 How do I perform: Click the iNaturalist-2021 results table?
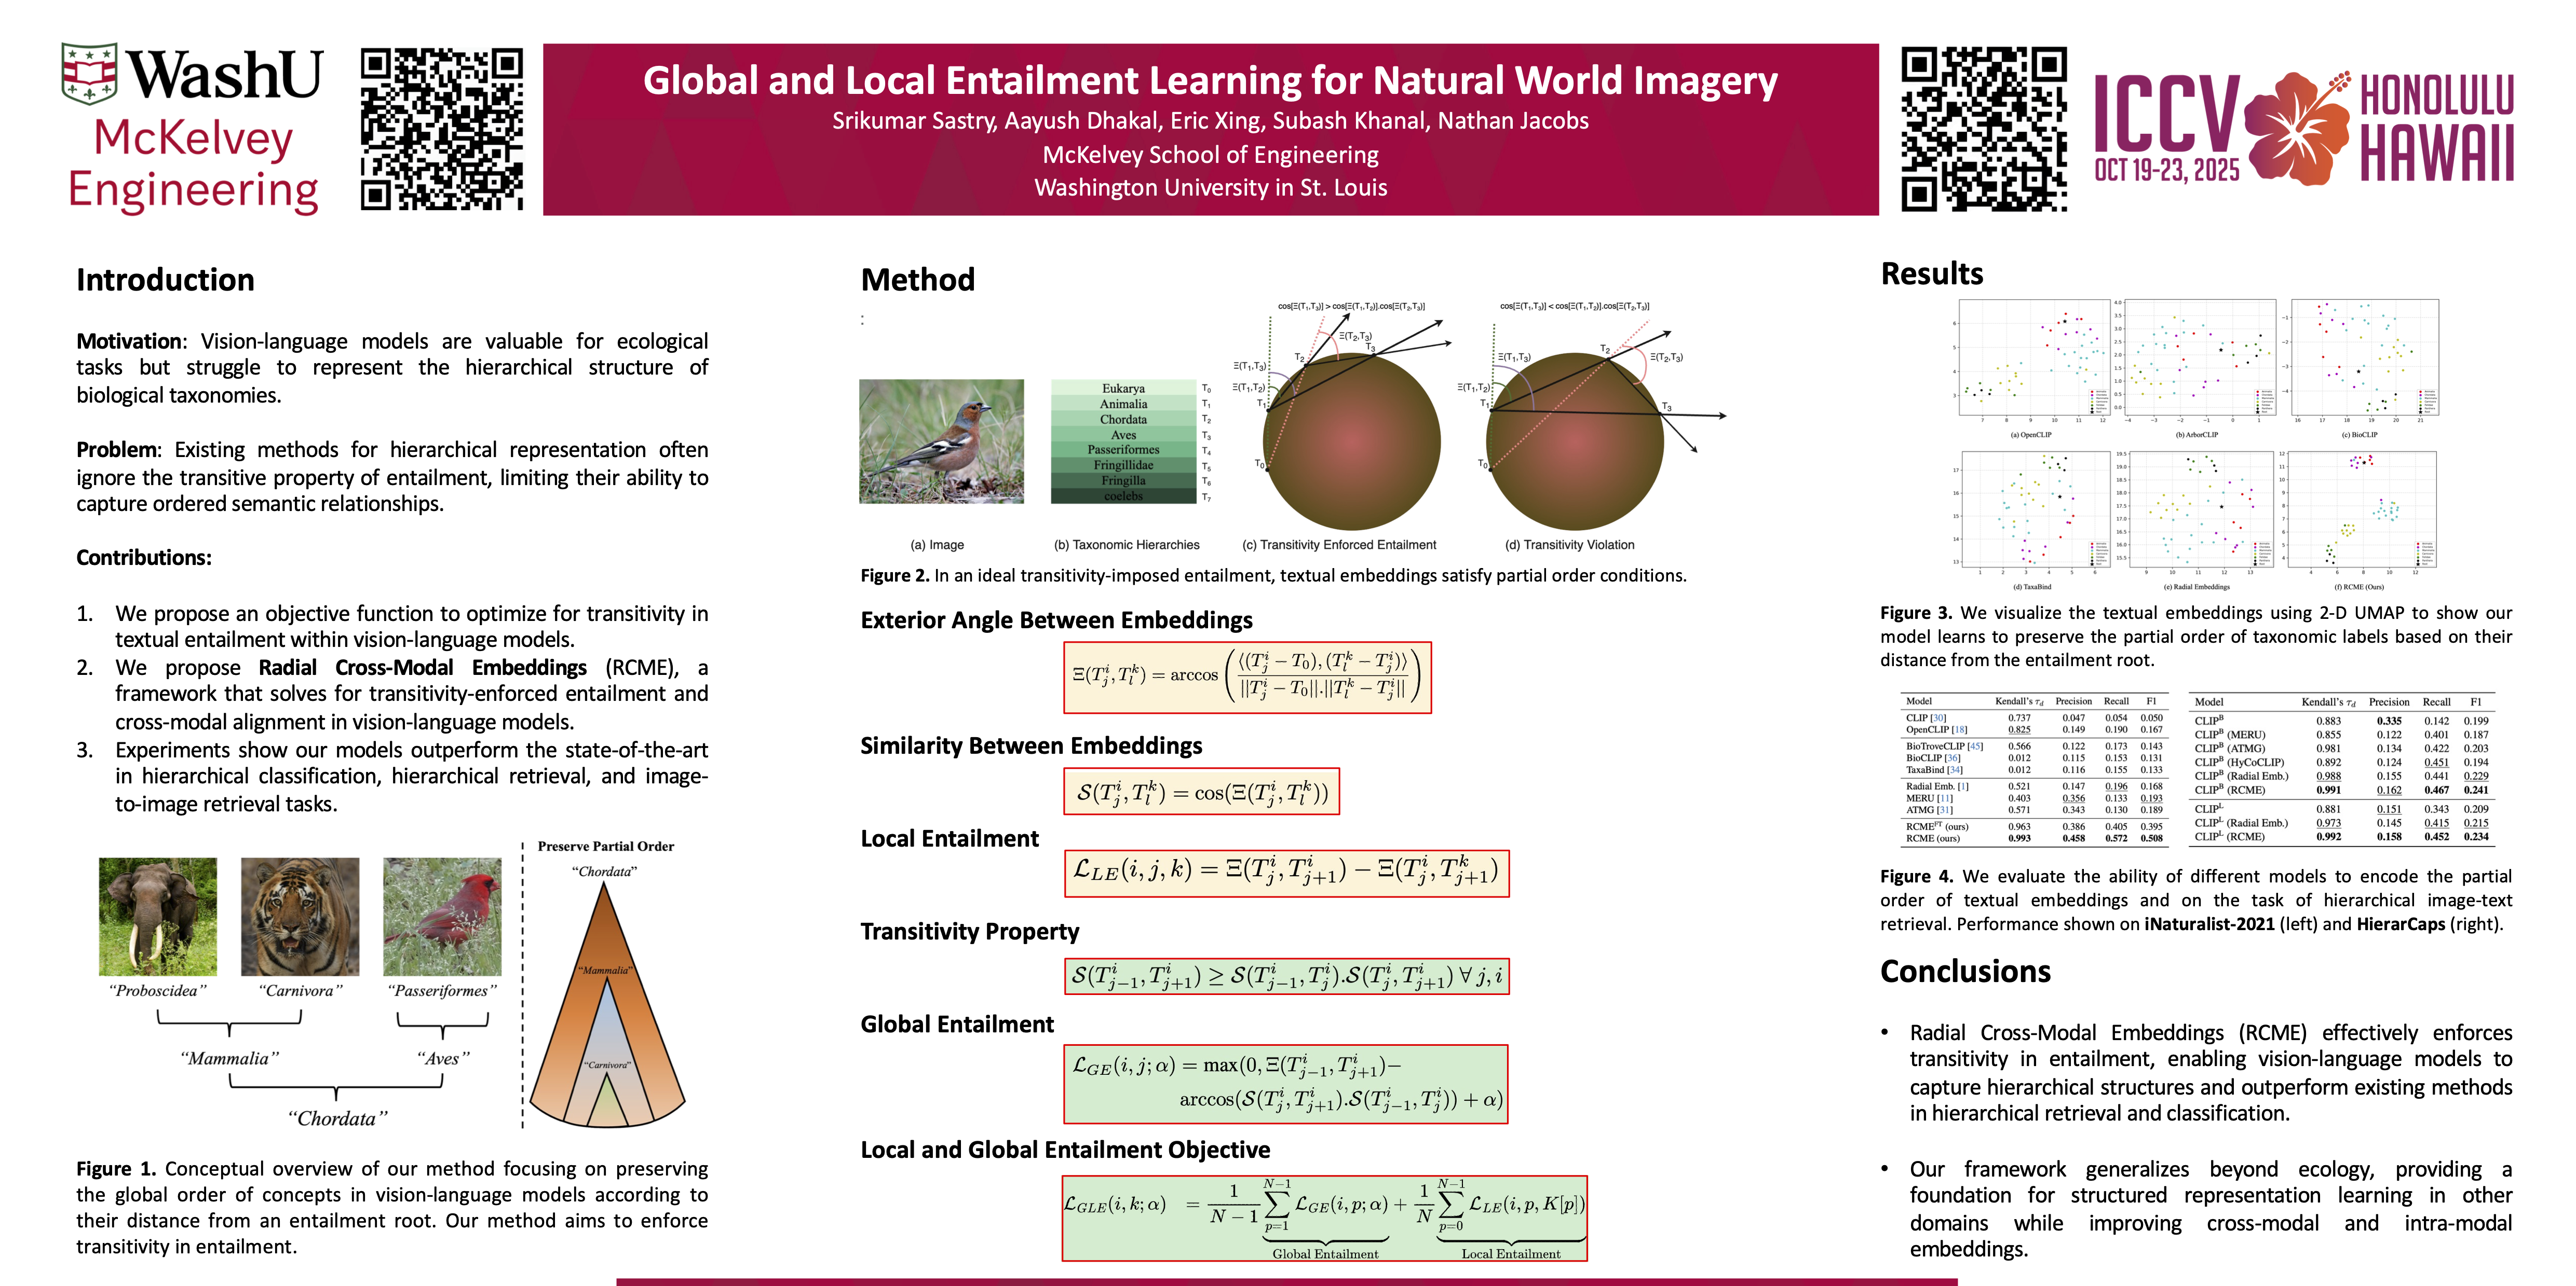click(x=2034, y=770)
